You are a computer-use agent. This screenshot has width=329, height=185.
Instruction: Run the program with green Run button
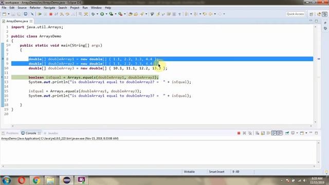point(102,14)
